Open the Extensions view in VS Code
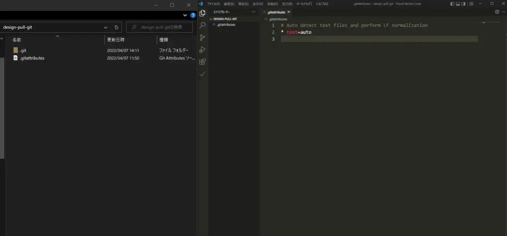 (x=203, y=62)
